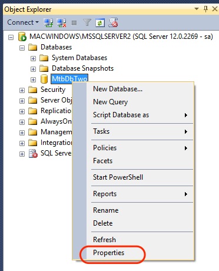Viewport: 219px width, 271px height.
Task: Select the Security tree label
Action: click(53, 90)
